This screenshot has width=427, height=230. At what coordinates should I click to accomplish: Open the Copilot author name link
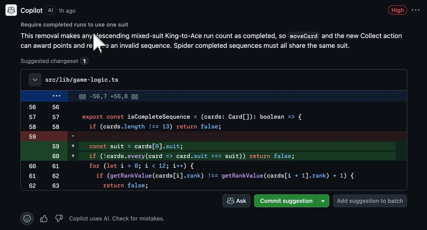[31, 10]
